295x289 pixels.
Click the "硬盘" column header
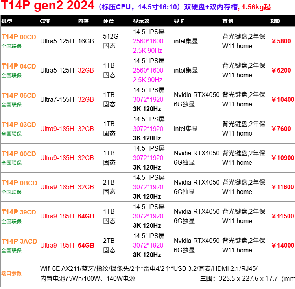tap(109, 21)
